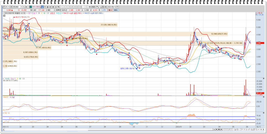This screenshot has width=267, height=134.
Task: Click the first toolbar window icon
Action: (4, 7)
